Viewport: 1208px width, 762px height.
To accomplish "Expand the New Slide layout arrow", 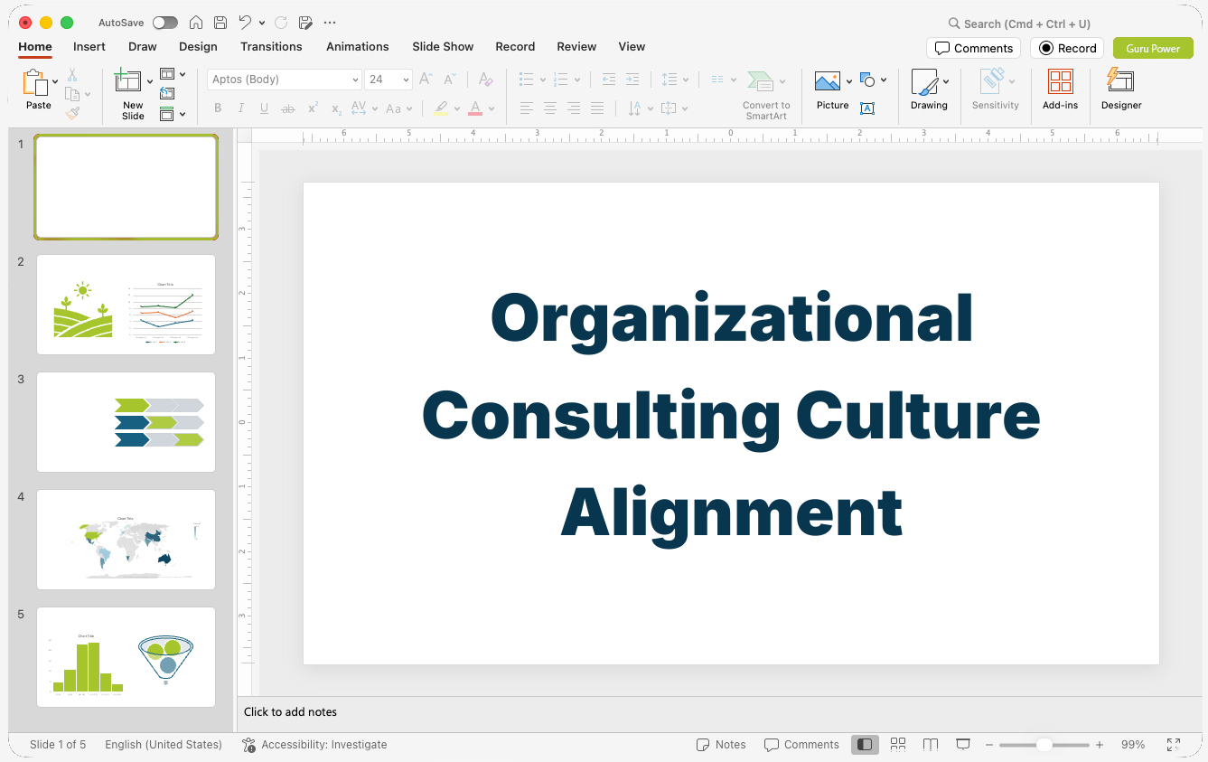I will tap(150, 81).
